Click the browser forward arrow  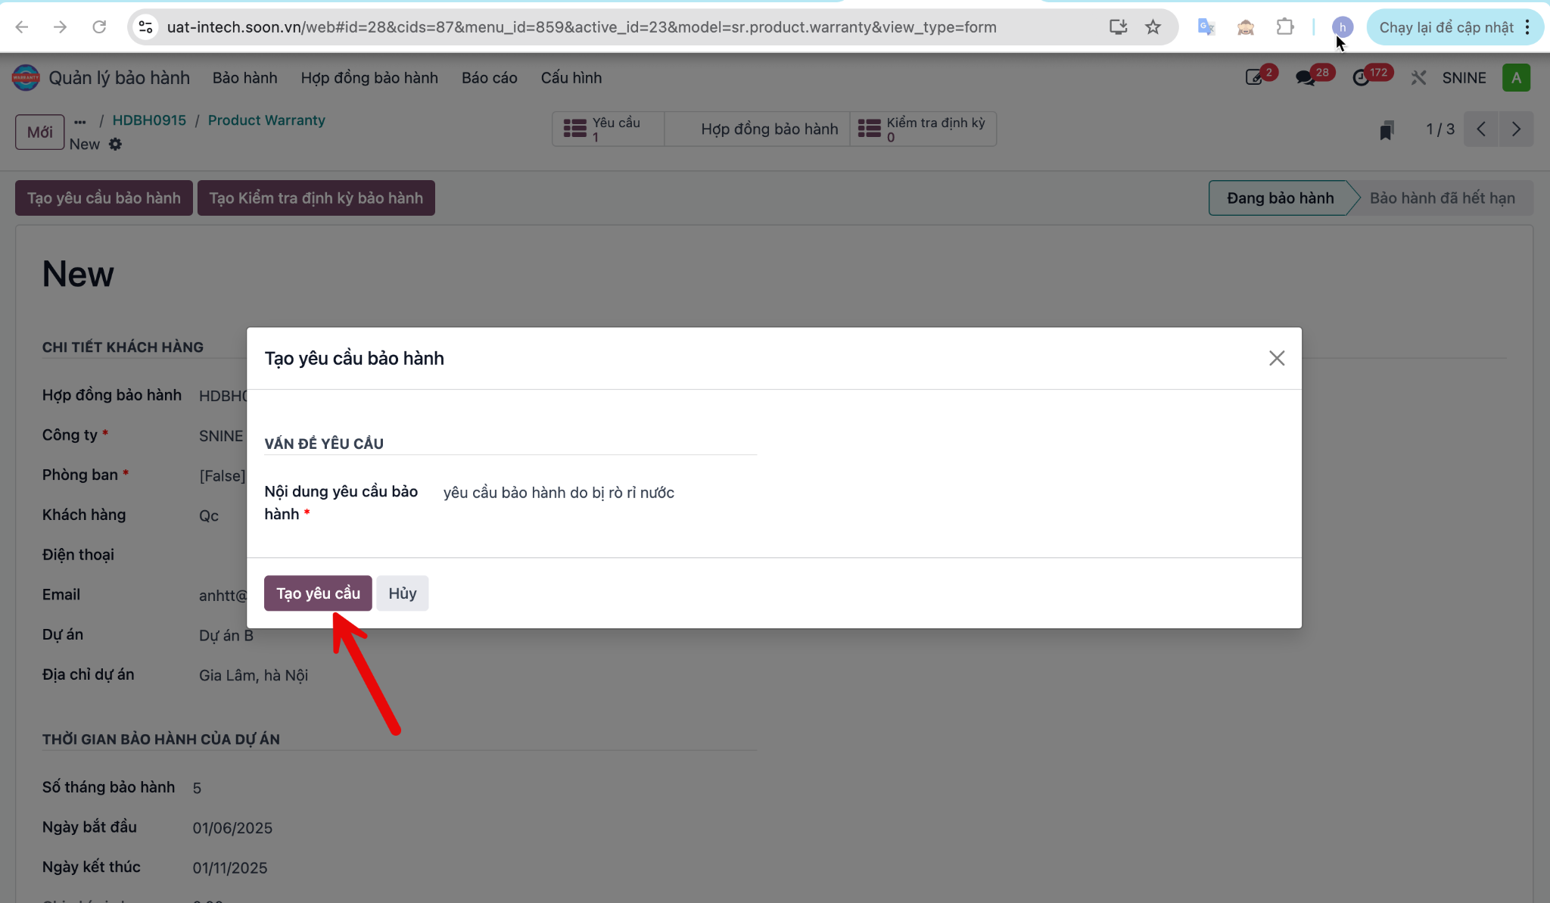tap(61, 27)
